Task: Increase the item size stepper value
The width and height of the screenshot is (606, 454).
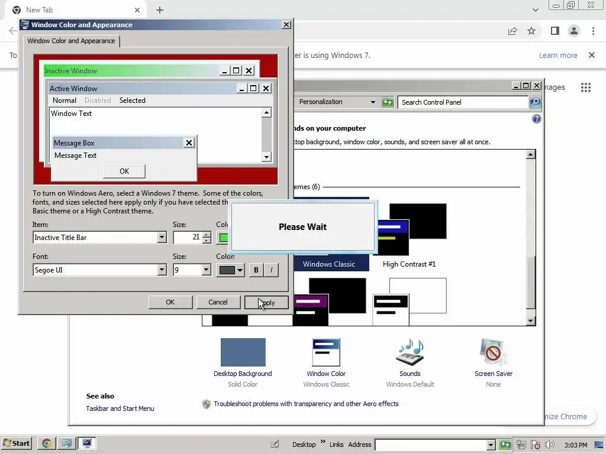Action: pyautogui.click(x=207, y=234)
